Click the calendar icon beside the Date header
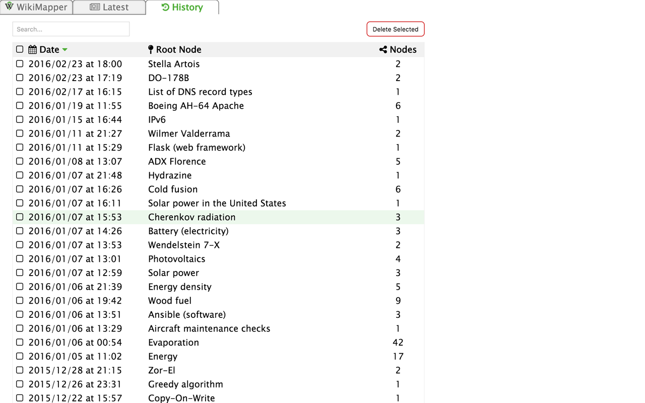The image size is (645, 403). click(32, 49)
